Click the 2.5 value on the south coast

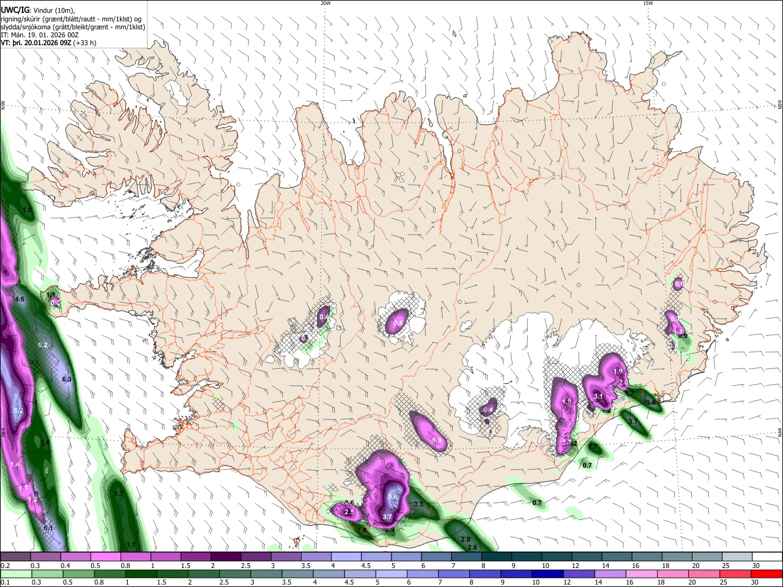349,512
